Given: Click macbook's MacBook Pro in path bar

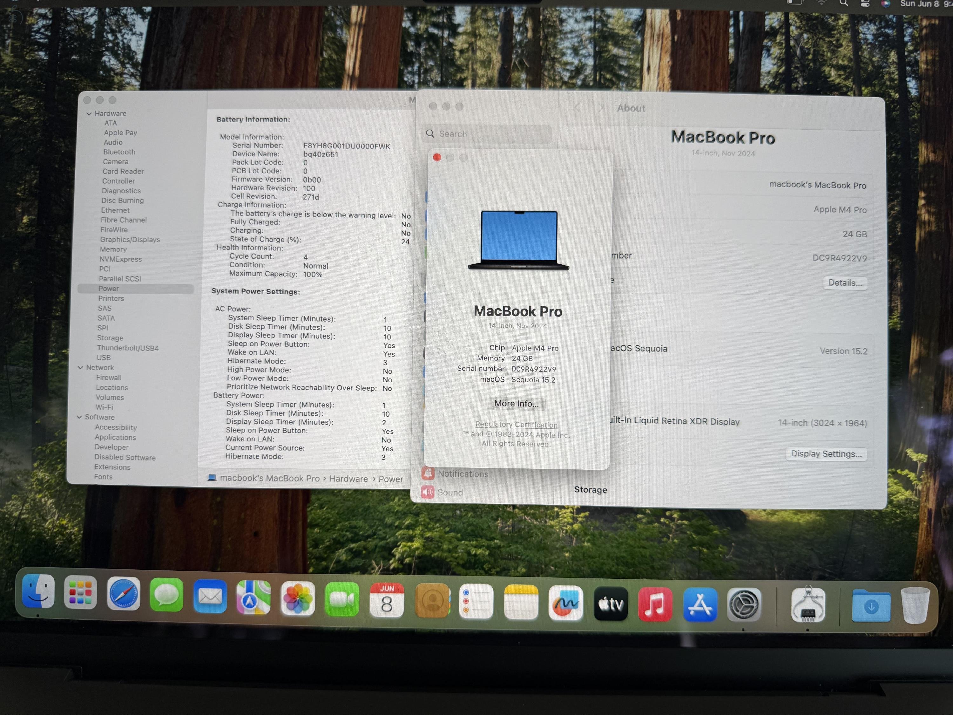Looking at the screenshot, I should coord(270,478).
